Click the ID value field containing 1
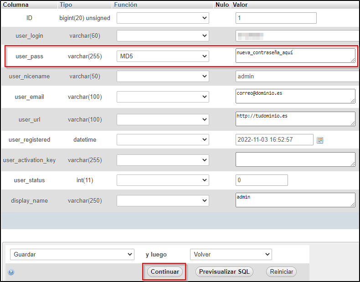This screenshot has width=360, height=282. [x=276, y=18]
